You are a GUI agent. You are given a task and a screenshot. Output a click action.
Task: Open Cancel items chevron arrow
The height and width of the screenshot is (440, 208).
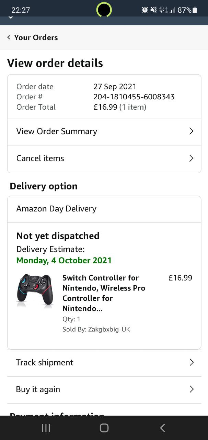coord(192,158)
